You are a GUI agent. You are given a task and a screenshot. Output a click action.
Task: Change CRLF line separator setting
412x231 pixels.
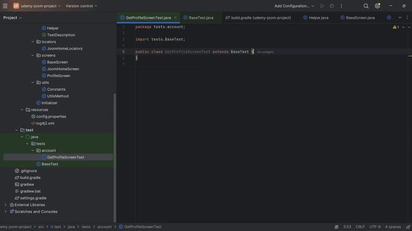(360, 227)
